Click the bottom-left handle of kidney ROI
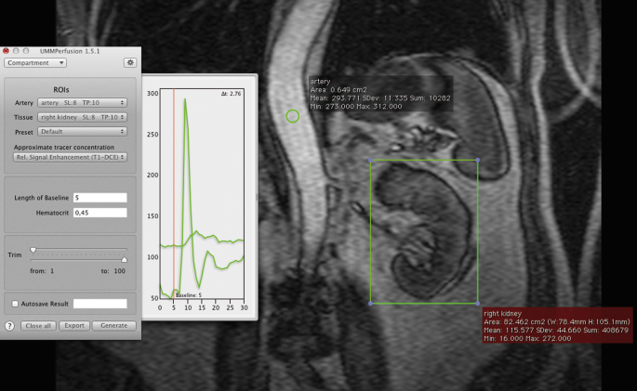This screenshot has width=637, height=391. pos(371,304)
